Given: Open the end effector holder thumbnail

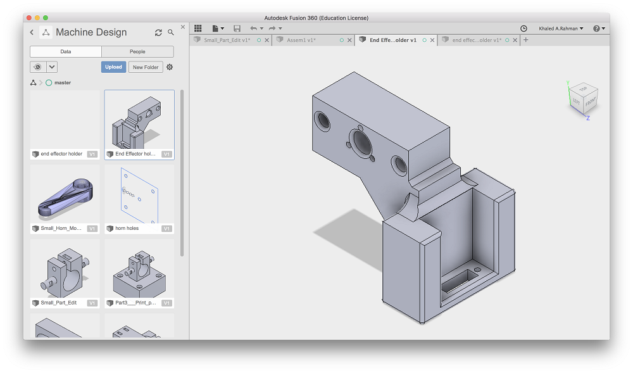Looking at the screenshot, I should (65, 125).
